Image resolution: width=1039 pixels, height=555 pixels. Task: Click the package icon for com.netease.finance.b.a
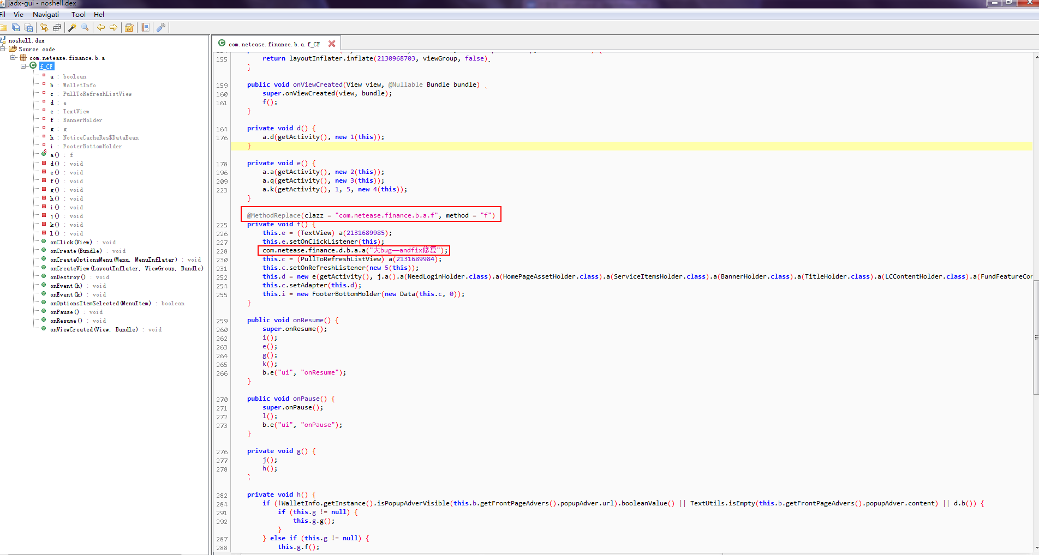click(x=23, y=57)
